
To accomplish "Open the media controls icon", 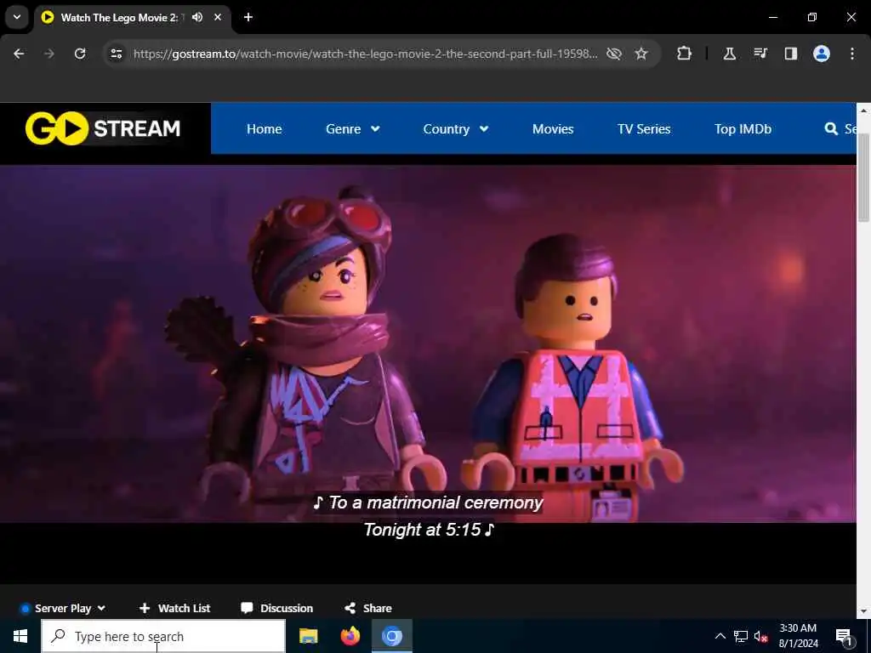I will point(760,54).
